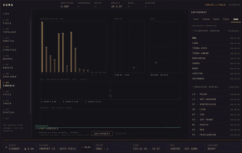Viewport: 242px width, 153px height.
Task: Click the Create a Field link
Action: click(215, 5)
